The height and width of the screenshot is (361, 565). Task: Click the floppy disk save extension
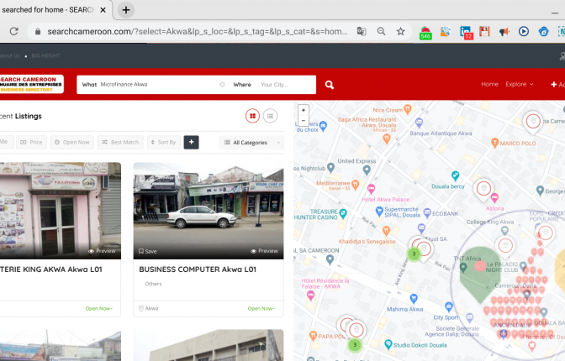[x=484, y=31]
